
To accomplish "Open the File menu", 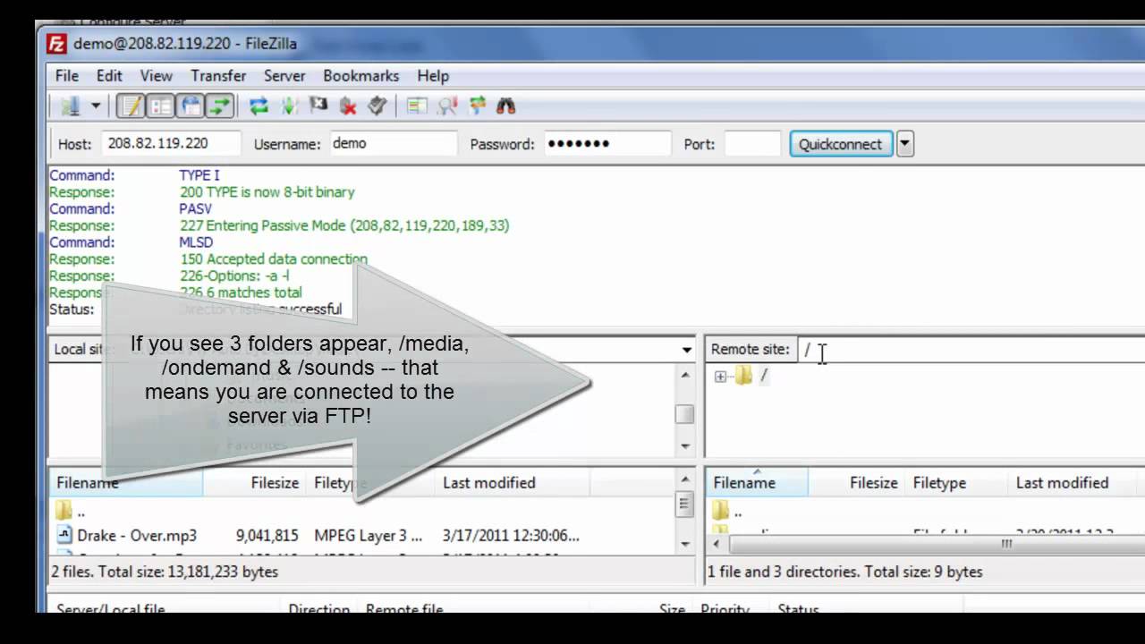I will 67,76.
